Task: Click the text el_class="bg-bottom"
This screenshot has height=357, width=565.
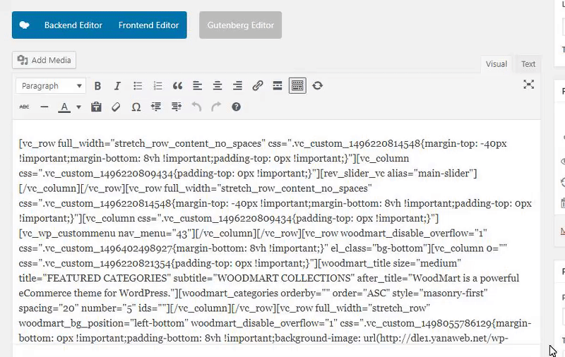Action: point(379,248)
